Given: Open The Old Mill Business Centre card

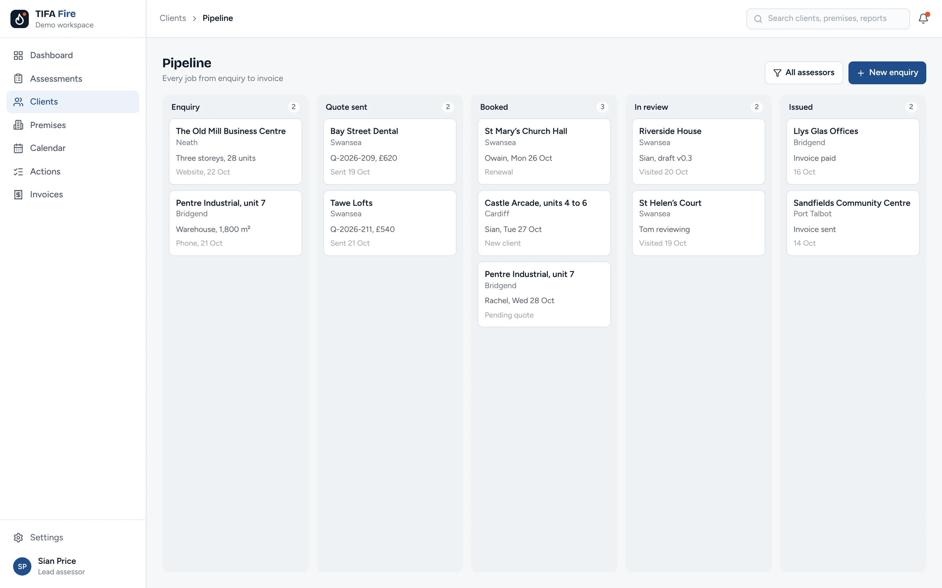Looking at the screenshot, I should (235, 151).
